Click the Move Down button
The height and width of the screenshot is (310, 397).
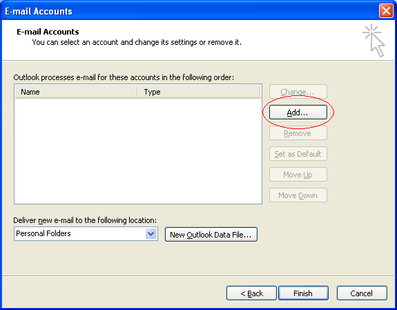pos(298,195)
